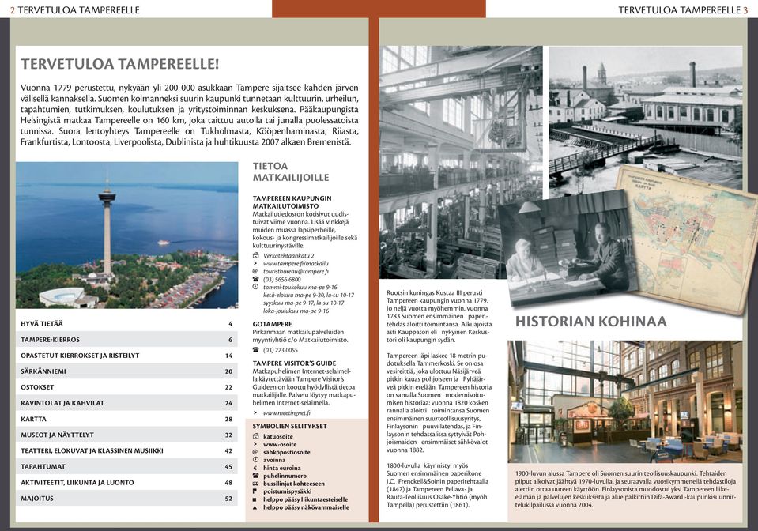The height and width of the screenshot is (531, 758).
Task: Click the arrow icon beside www.meetingnet.fi
Action: 256,413
